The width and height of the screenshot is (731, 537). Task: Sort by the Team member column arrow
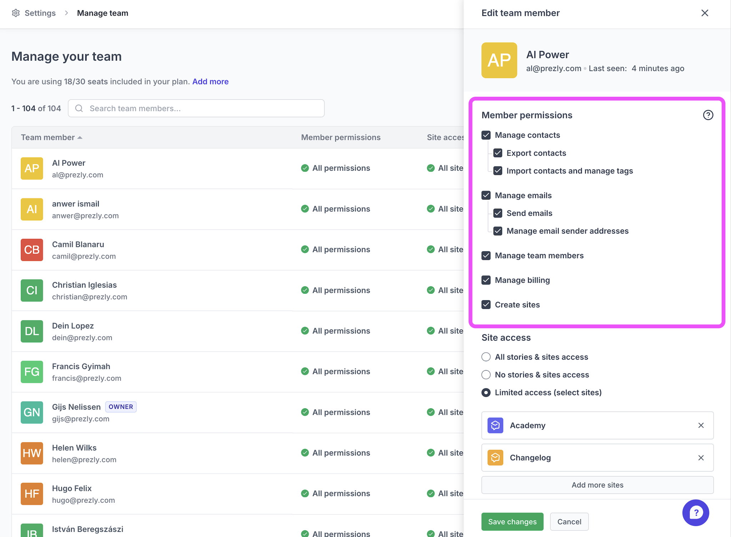[80, 138]
